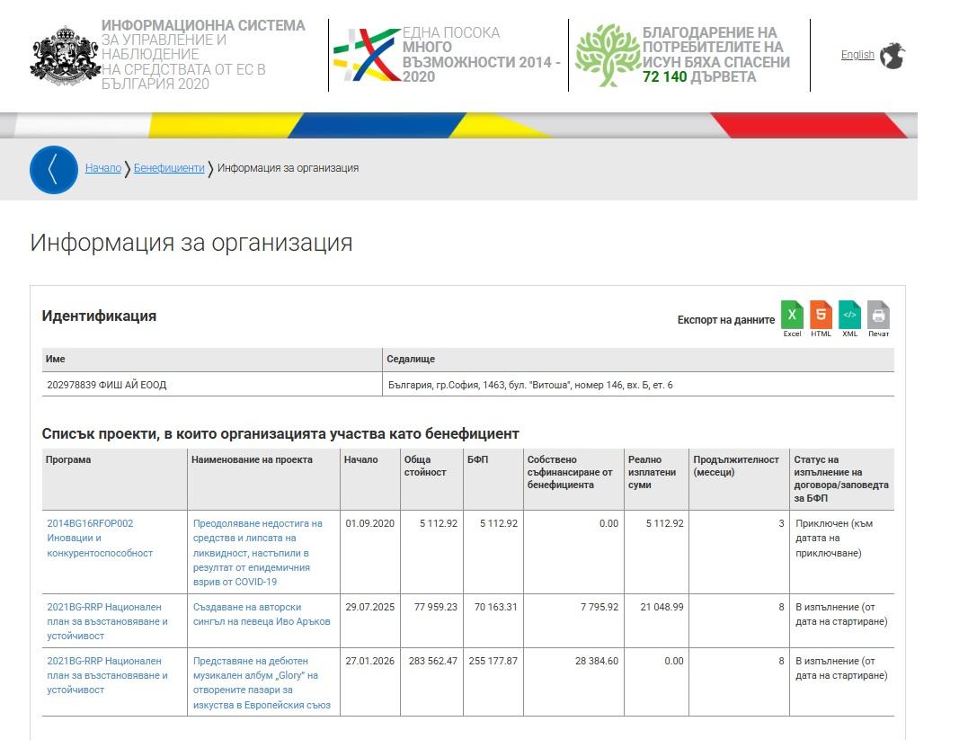Go to Начало in breadcrumb

[x=103, y=168]
